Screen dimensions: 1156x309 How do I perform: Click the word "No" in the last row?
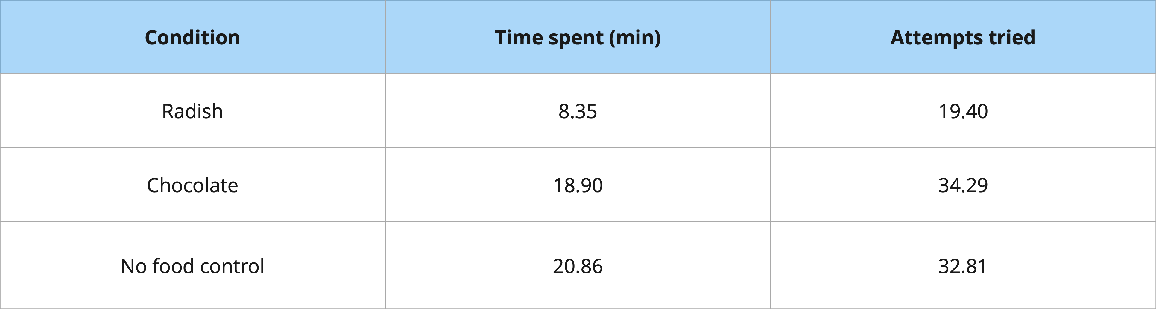pos(133,266)
